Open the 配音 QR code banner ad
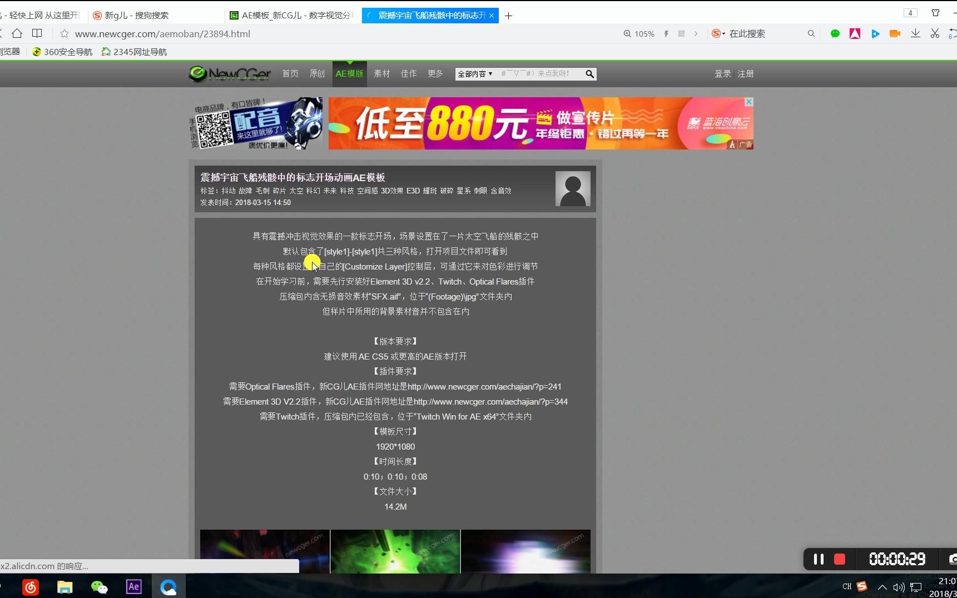Viewport: 957px width, 598px height. point(256,123)
